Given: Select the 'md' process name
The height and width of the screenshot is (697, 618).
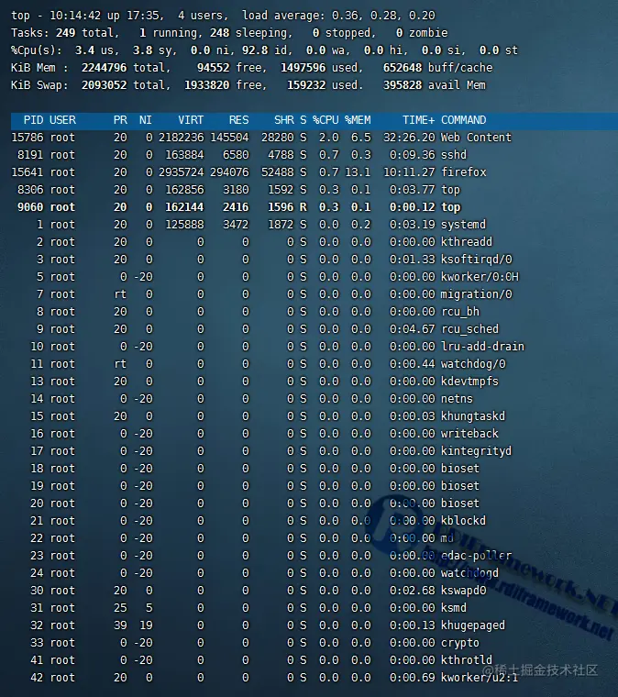Looking at the screenshot, I should [x=447, y=537].
